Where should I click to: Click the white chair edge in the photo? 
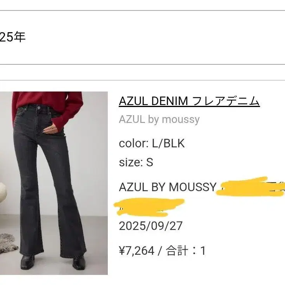coord(3,194)
